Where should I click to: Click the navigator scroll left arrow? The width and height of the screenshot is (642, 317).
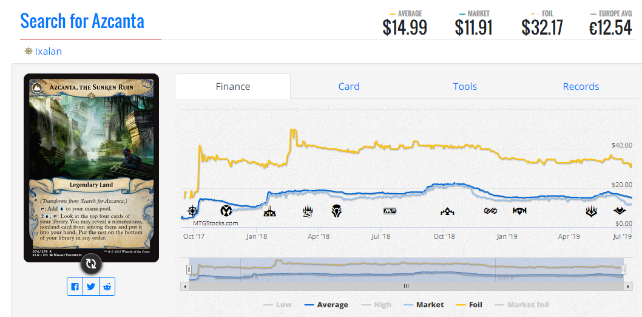coord(184,286)
